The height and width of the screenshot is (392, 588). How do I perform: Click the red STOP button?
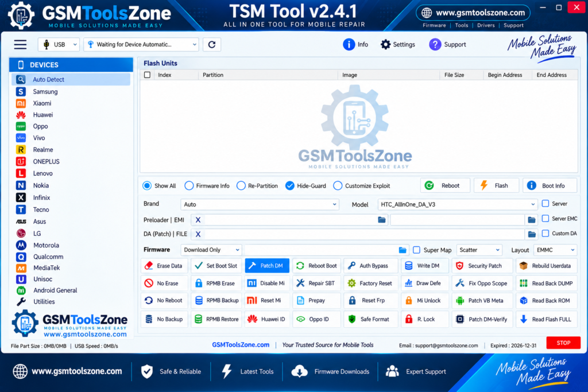coord(563,343)
